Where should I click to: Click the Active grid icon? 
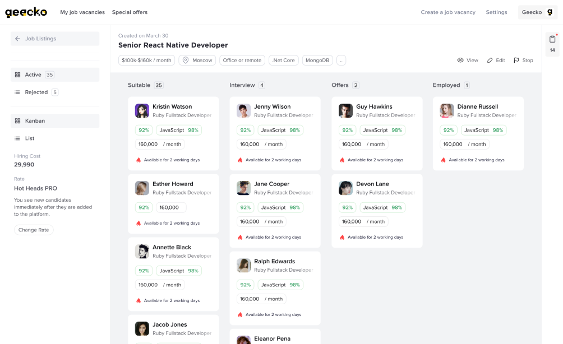(17, 75)
